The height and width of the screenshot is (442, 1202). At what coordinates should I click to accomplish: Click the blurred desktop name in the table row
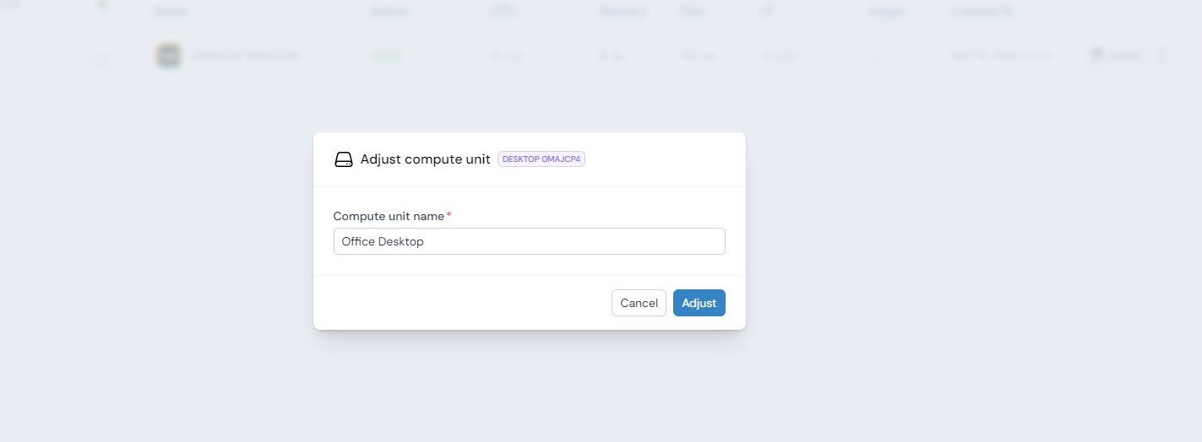click(245, 56)
